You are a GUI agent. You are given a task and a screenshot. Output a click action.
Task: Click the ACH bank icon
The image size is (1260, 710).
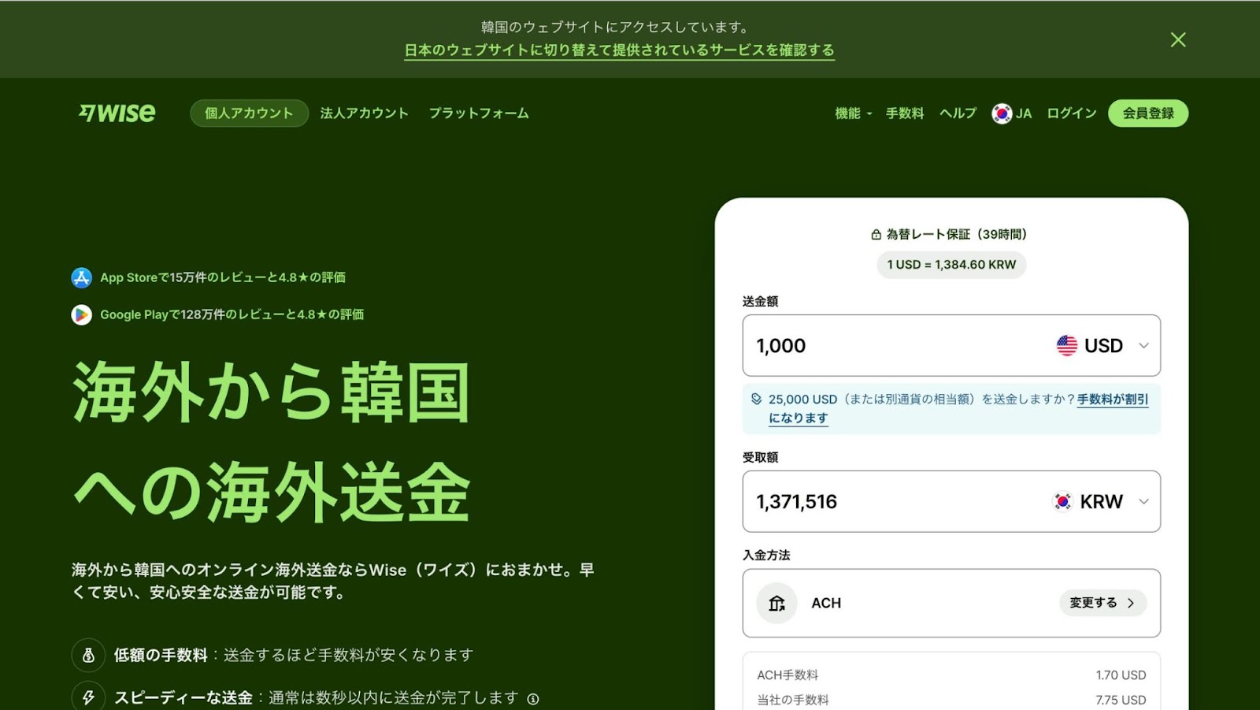point(777,604)
